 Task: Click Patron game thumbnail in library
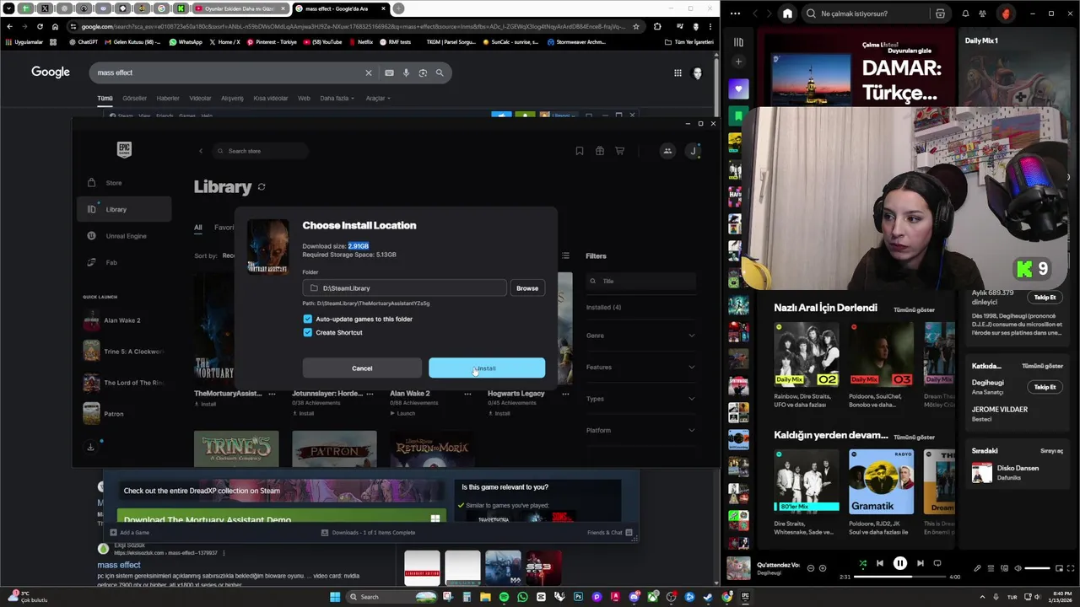pos(334,449)
